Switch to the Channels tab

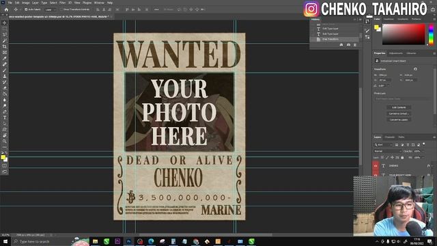(390, 137)
